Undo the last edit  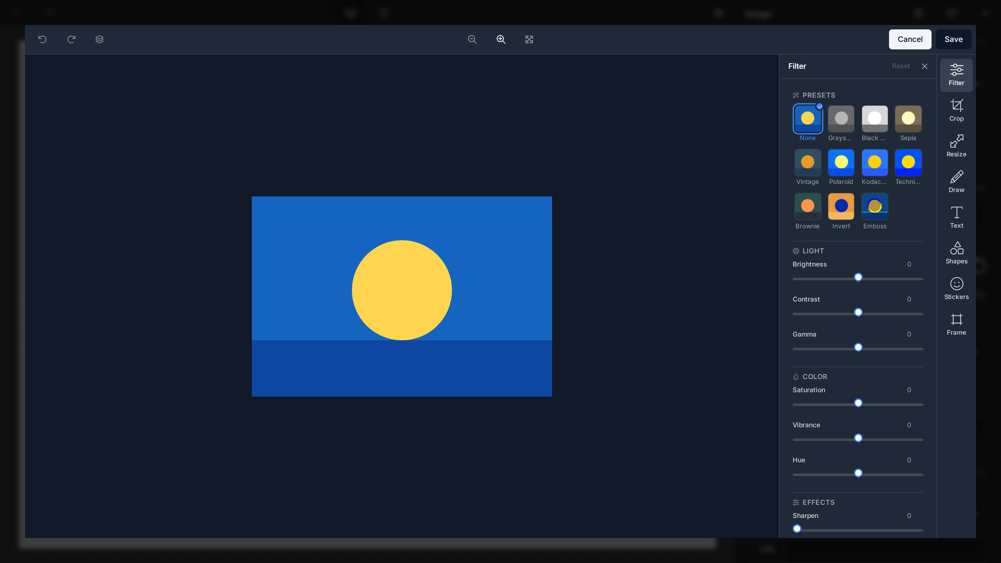pos(42,39)
